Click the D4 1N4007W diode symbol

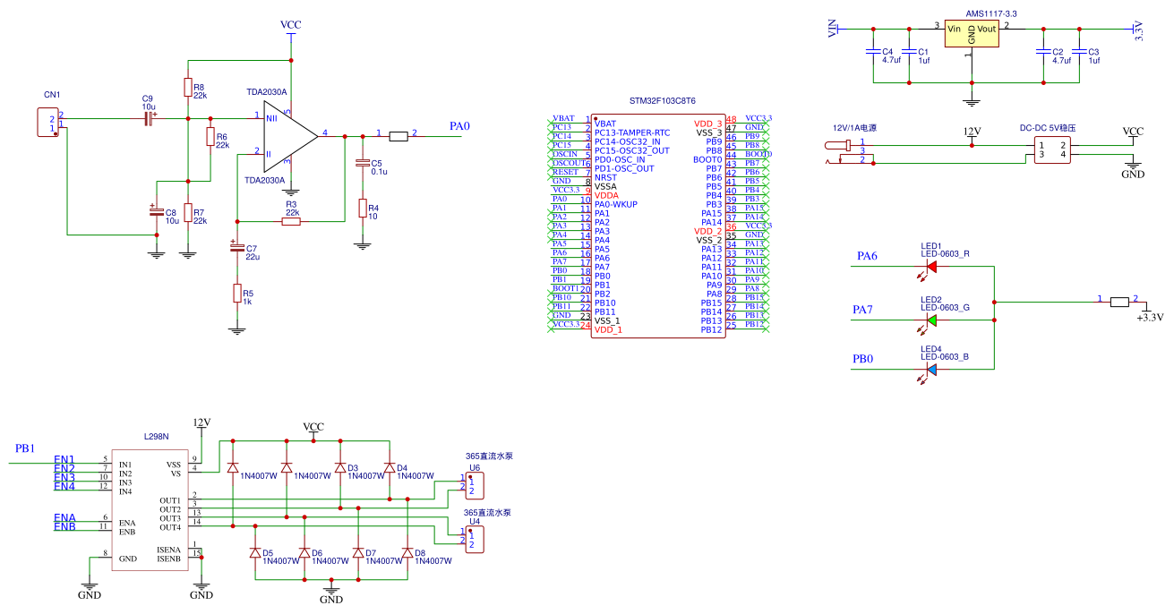(x=390, y=468)
